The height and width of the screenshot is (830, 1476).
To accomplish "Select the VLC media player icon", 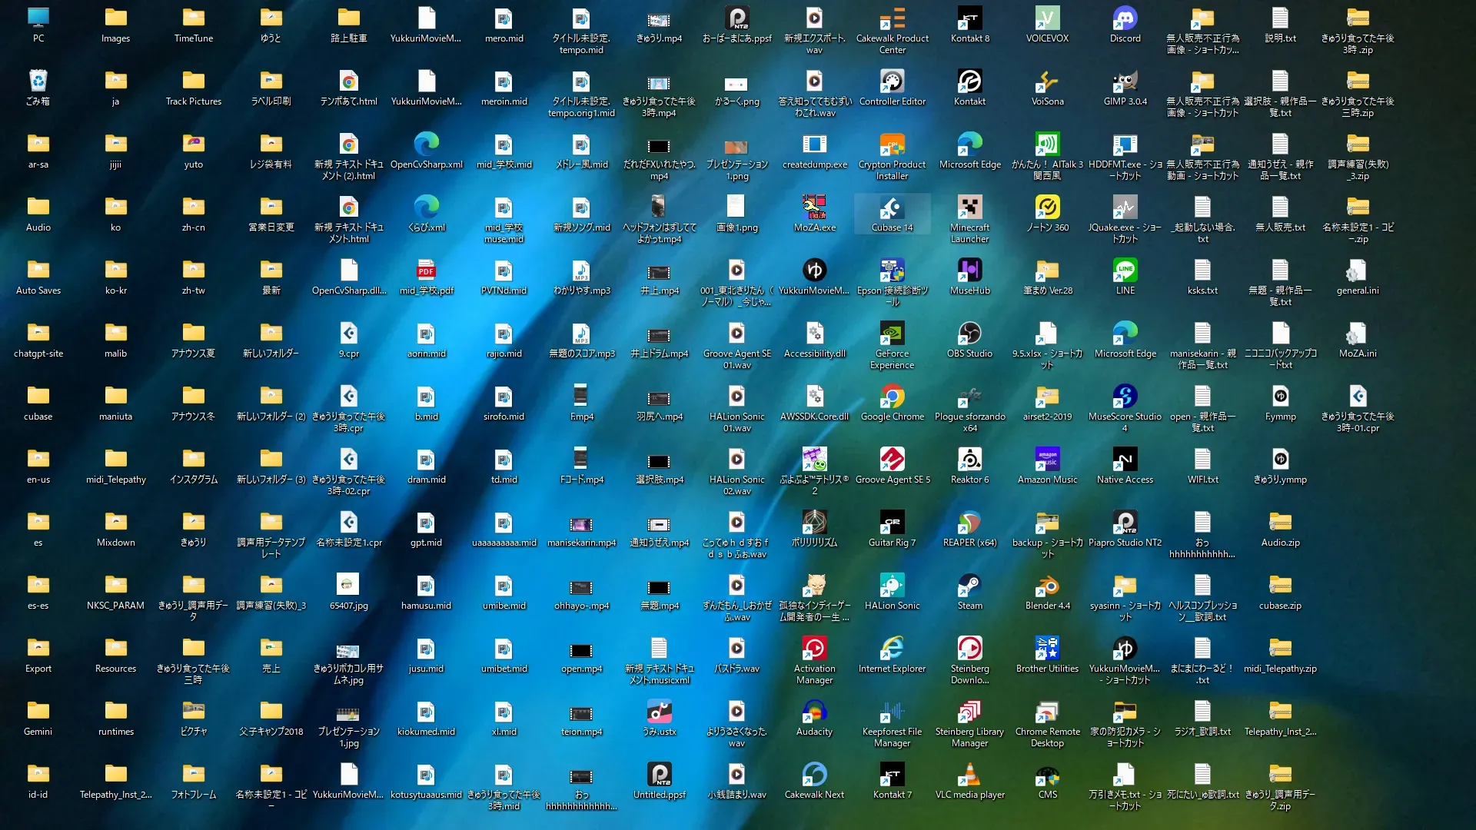I will tap(969, 775).
